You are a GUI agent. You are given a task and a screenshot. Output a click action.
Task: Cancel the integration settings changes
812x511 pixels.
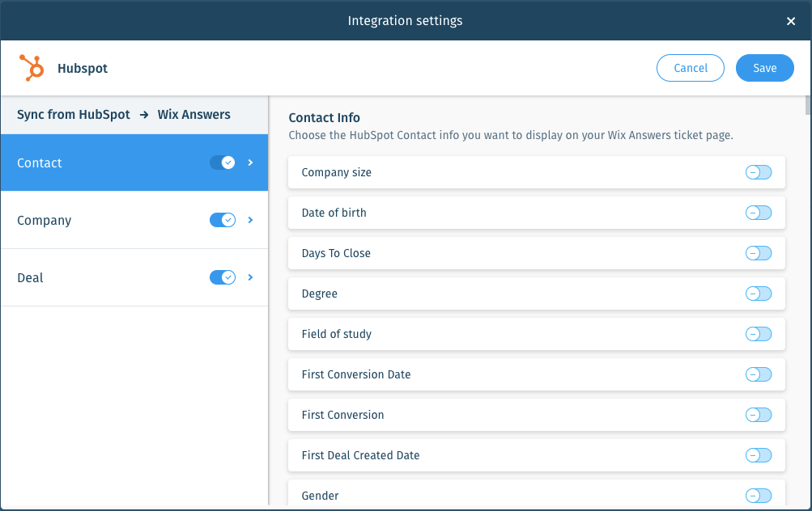pos(691,68)
